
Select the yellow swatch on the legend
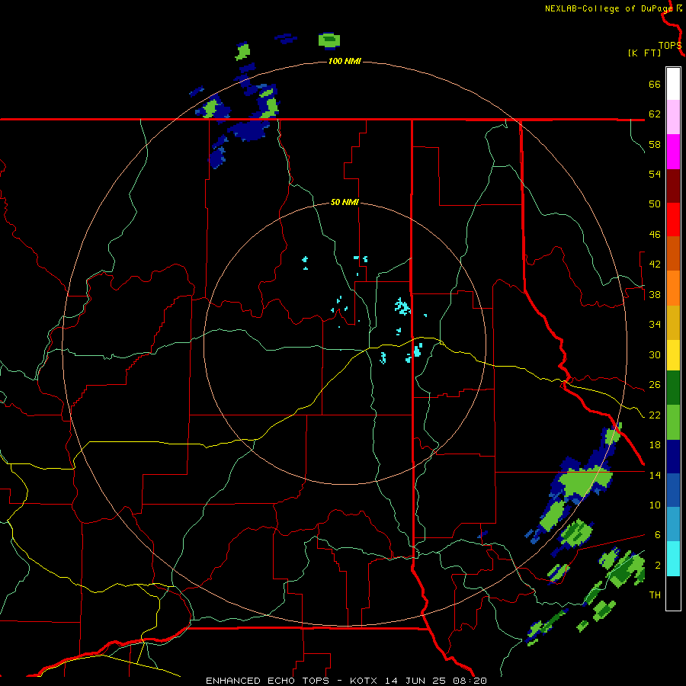point(673,355)
